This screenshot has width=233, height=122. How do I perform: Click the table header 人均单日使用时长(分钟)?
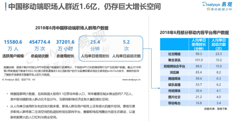199,44
